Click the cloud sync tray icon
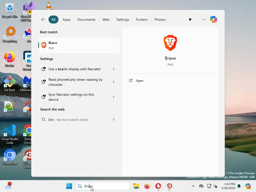Viewport: 256px width, 192px height. (201, 186)
